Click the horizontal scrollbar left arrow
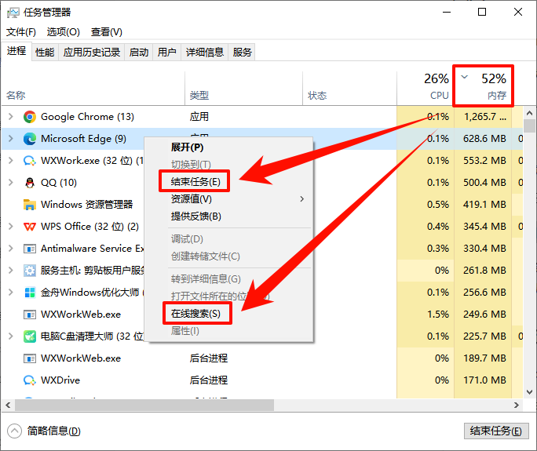The image size is (537, 451). 8,406
